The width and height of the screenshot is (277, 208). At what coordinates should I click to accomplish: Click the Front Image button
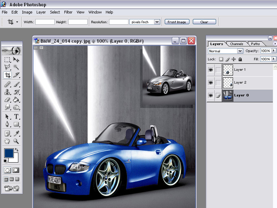click(x=177, y=22)
